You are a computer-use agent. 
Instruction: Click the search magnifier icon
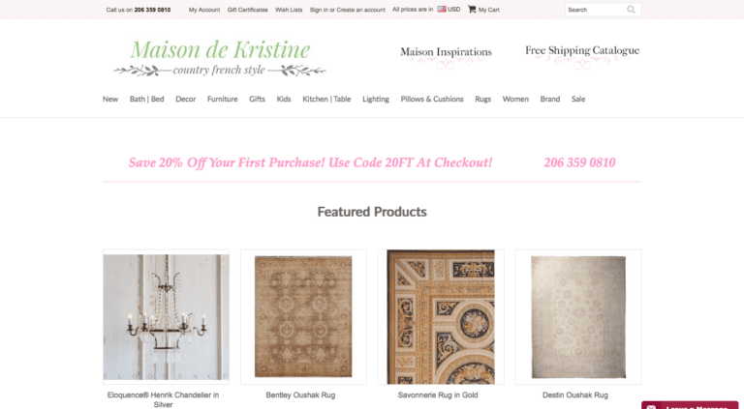[631, 10]
